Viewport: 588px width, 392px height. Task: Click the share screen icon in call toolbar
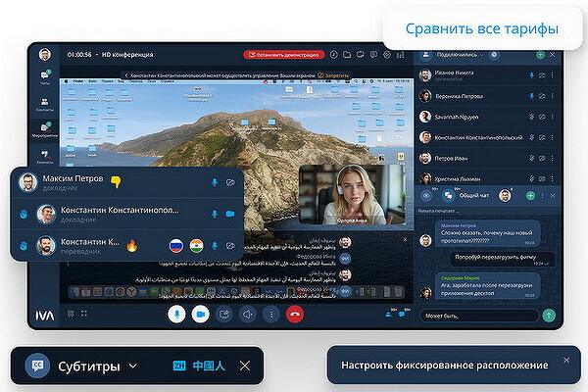point(224,314)
